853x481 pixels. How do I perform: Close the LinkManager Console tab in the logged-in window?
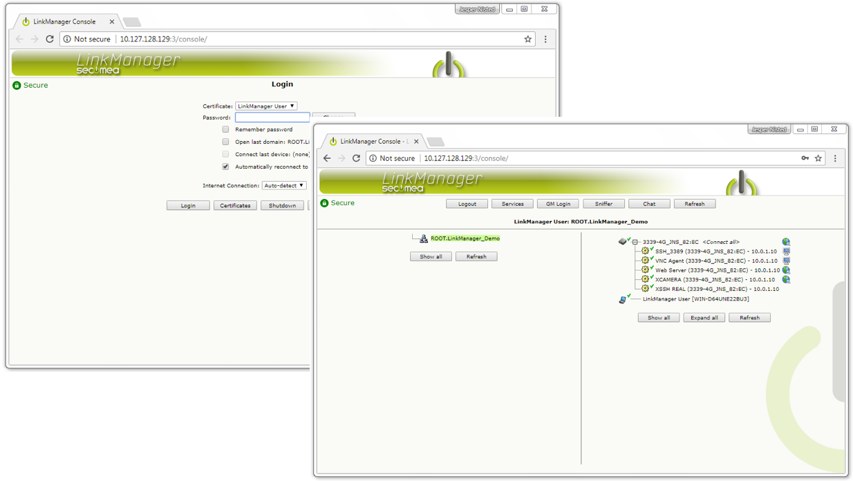(x=416, y=142)
